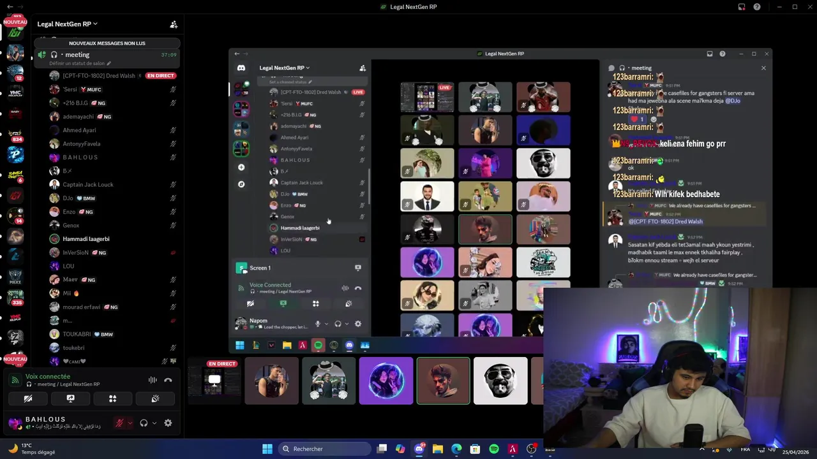Toggle the camera in the Voix connectée panel
This screenshot has height=459, width=817.
click(28, 398)
